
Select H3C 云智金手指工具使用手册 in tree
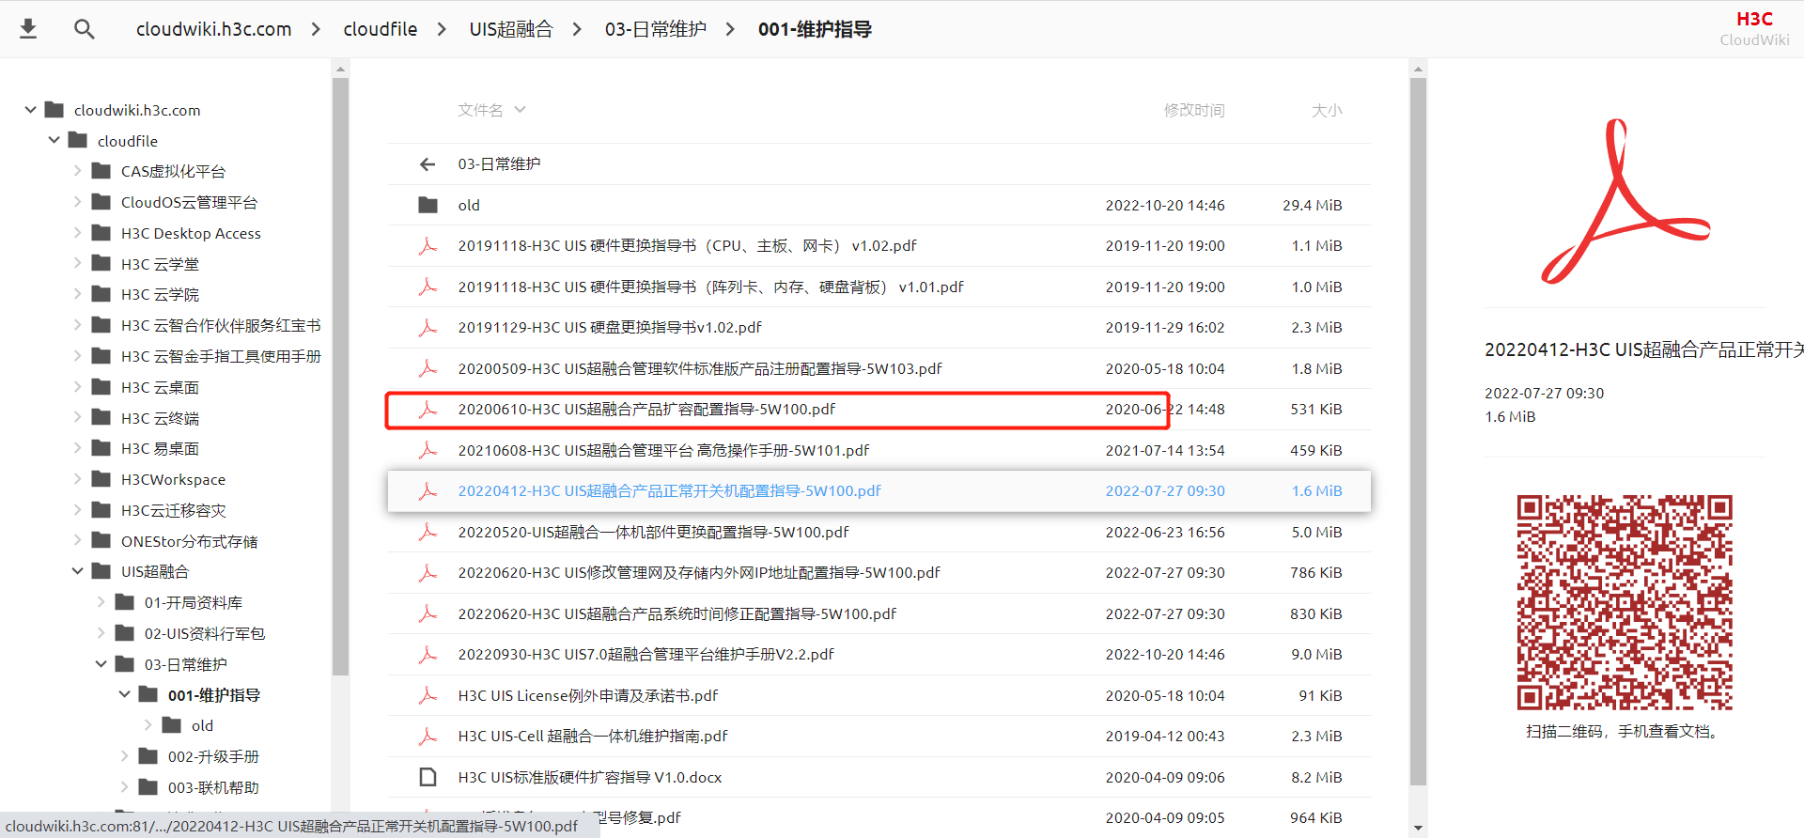pyautogui.click(x=221, y=356)
